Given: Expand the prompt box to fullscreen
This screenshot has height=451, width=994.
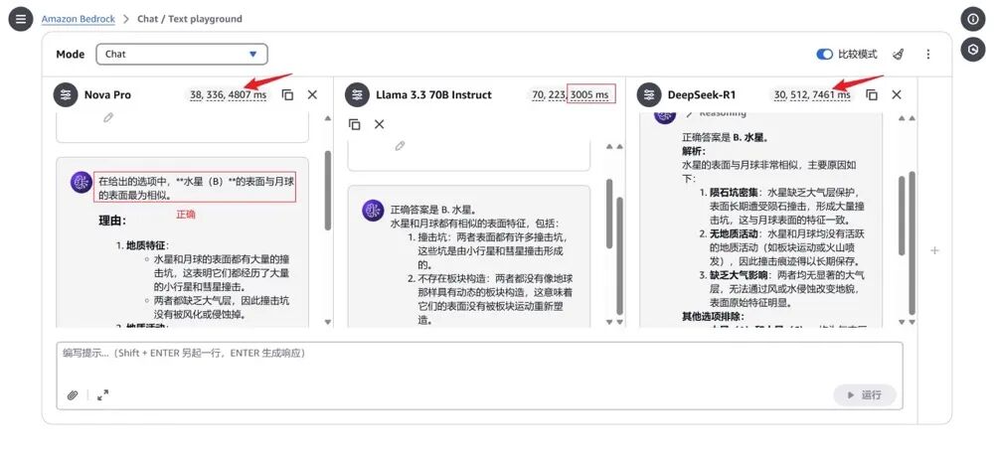Looking at the screenshot, I should click(x=102, y=395).
